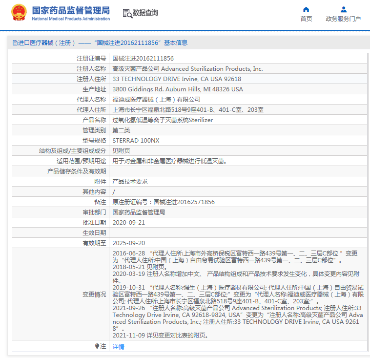Click the 代理人名称 row label
This screenshot has height=358, width=370.
tap(91, 100)
